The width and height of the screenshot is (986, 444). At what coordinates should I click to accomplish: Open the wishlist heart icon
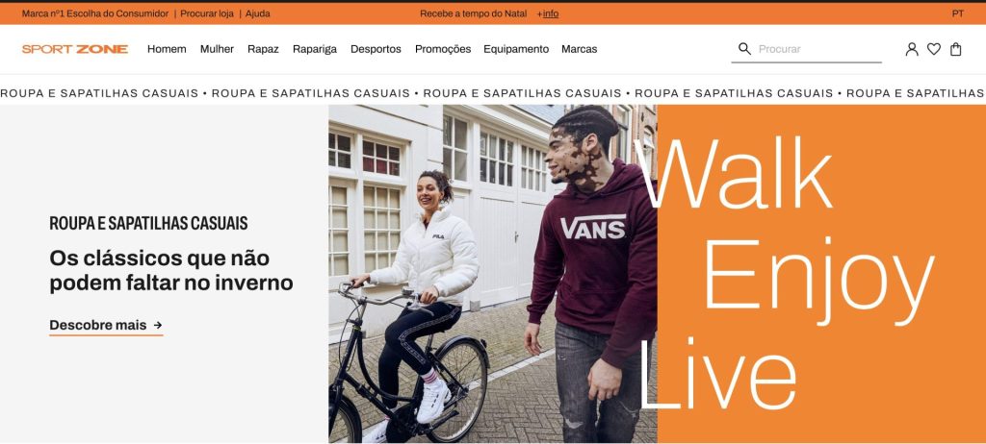934,49
